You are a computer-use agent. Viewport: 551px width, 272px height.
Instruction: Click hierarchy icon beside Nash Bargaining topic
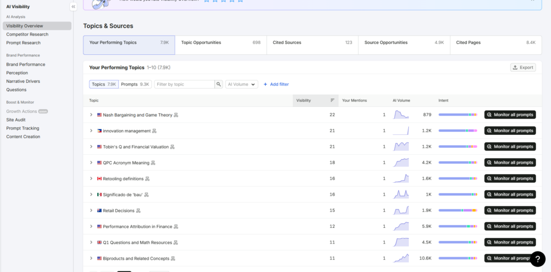point(176,114)
